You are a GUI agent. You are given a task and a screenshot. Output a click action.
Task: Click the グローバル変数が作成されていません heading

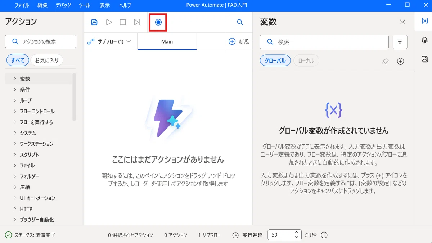[x=334, y=130]
